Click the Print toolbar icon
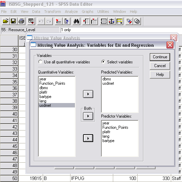The height and width of the screenshot is (182, 182). click(21, 21)
